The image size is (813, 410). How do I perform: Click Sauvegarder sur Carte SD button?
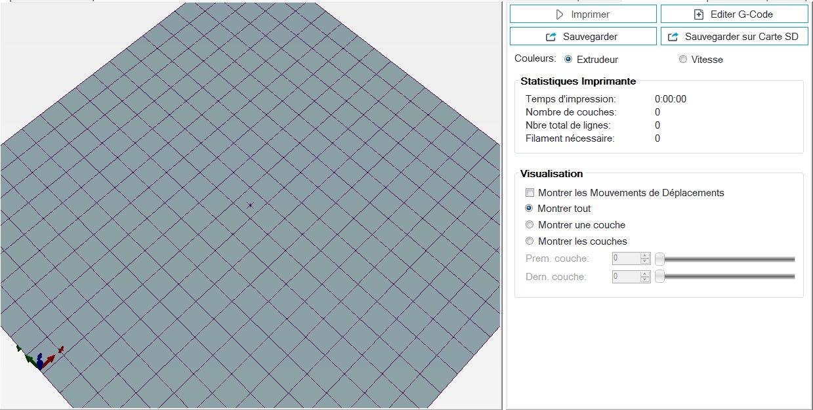pyautogui.click(x=734, y=37)
